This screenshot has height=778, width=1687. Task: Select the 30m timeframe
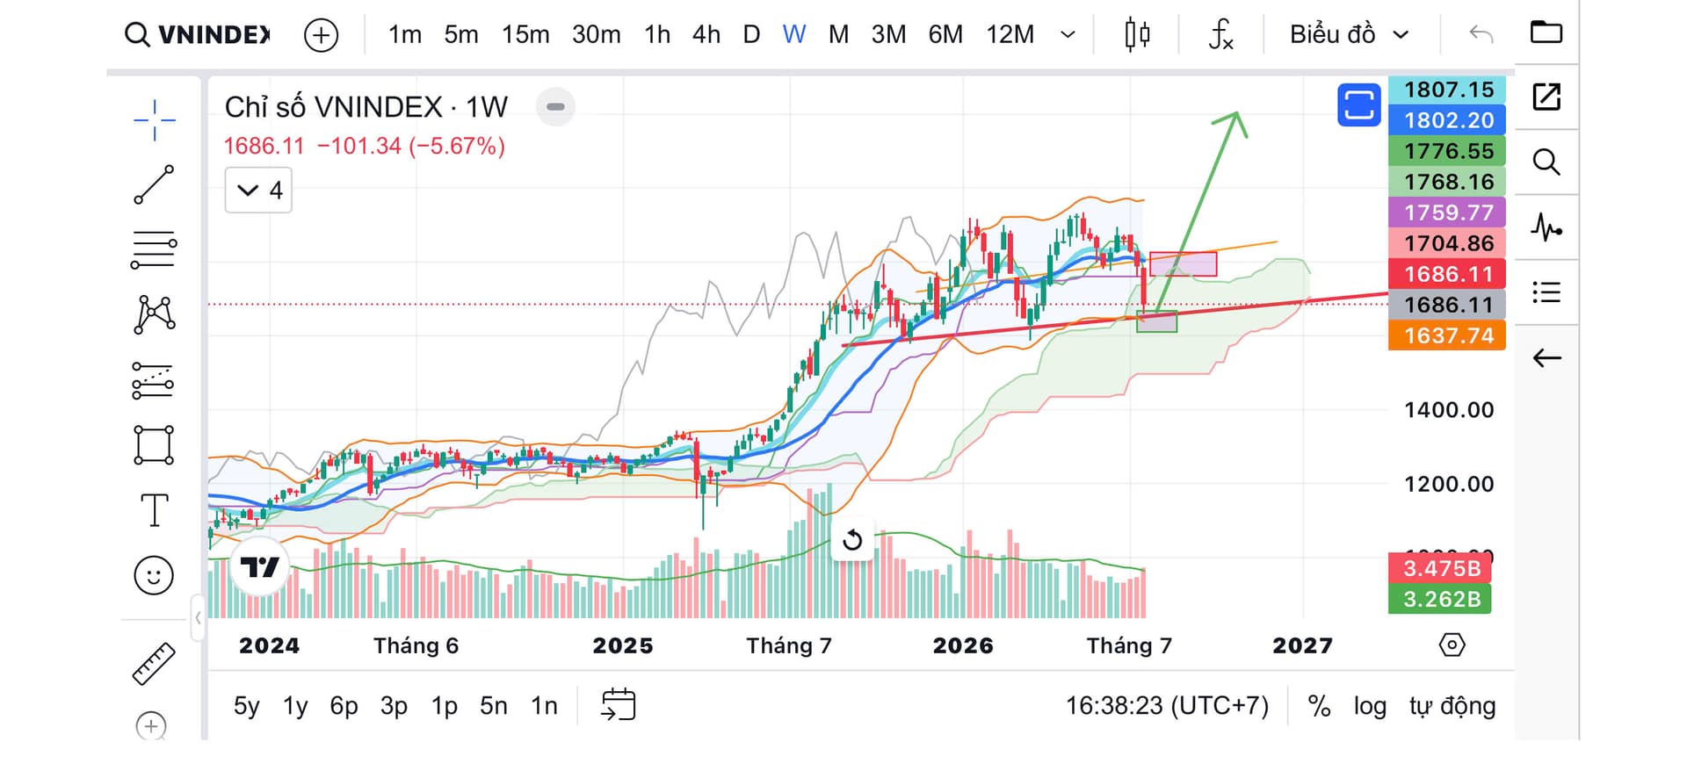click(596, 34)
